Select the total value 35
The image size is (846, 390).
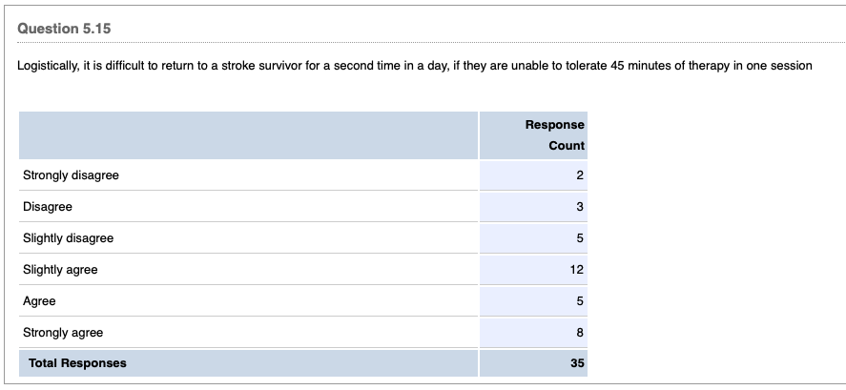tap(577, 363)
